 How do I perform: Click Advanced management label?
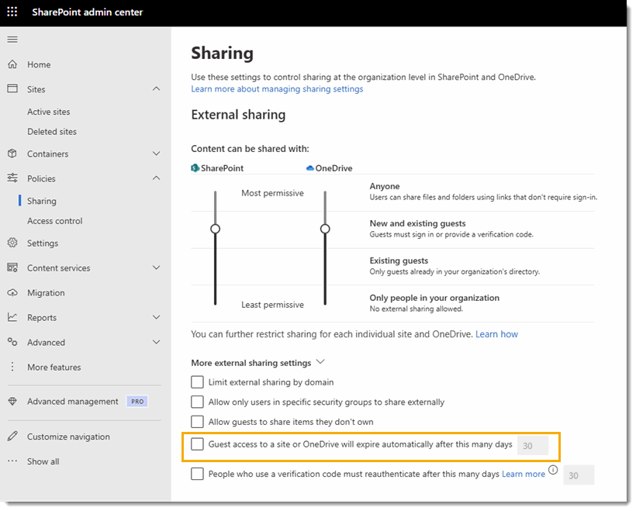tap(73, 401)
